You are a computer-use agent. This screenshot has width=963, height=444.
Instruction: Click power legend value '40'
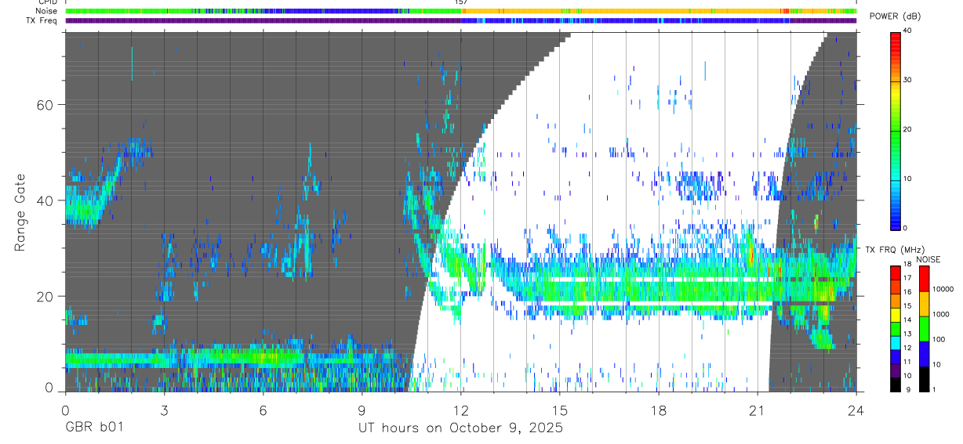(x=908, y=31)
